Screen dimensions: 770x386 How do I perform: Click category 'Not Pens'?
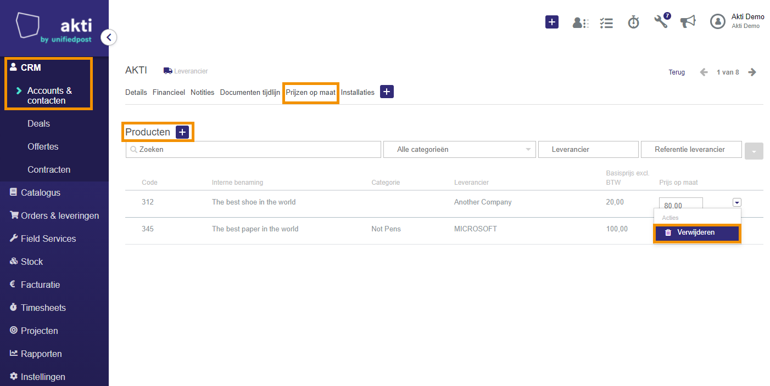coord(386,229)
